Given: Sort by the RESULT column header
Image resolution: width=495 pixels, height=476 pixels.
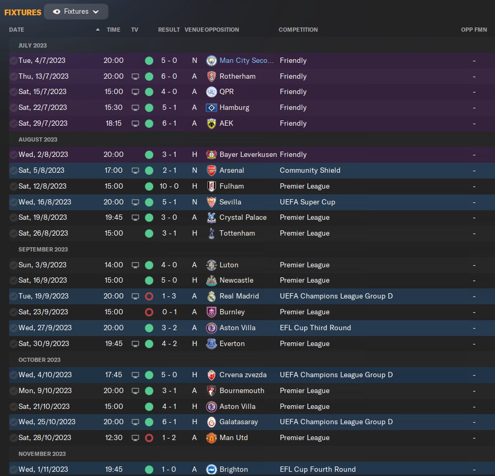Looking at the screenshot, I should 169,30.
